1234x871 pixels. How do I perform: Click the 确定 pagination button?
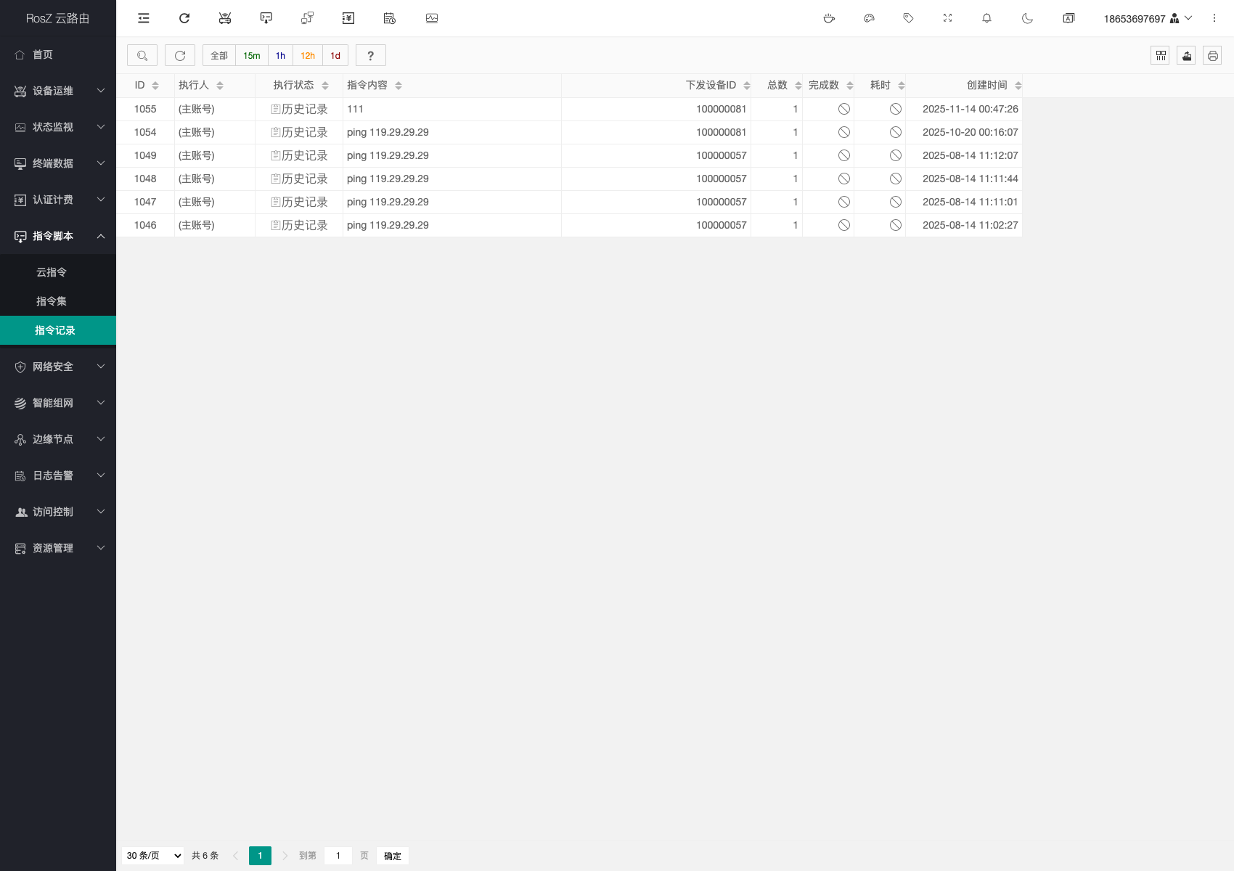392,856
